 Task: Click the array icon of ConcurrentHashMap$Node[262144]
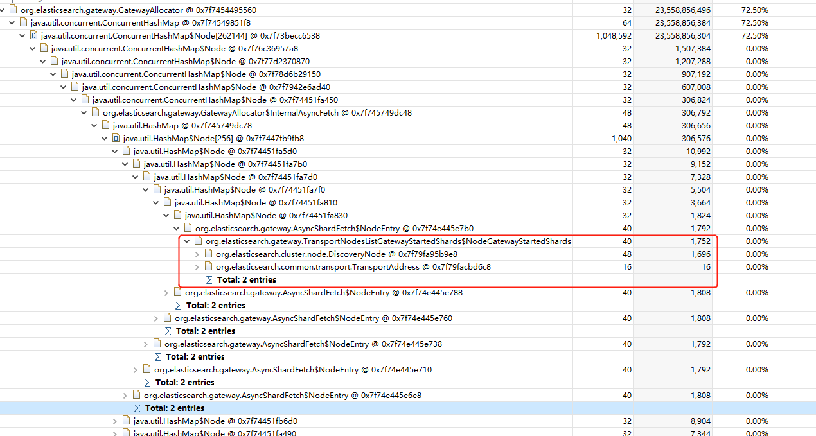(x=34, y=36)
